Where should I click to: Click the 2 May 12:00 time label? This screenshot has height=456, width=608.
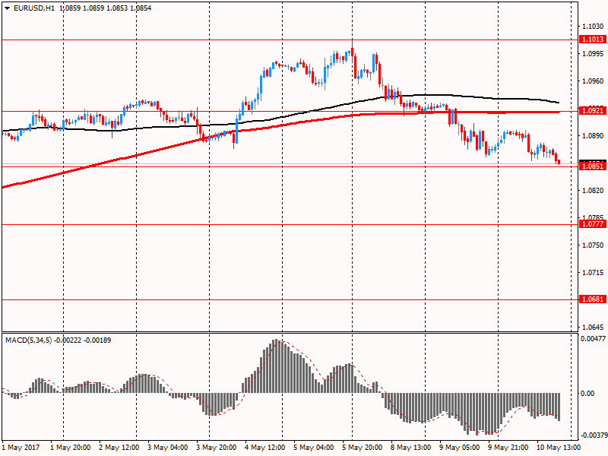(x=119, y=448)
